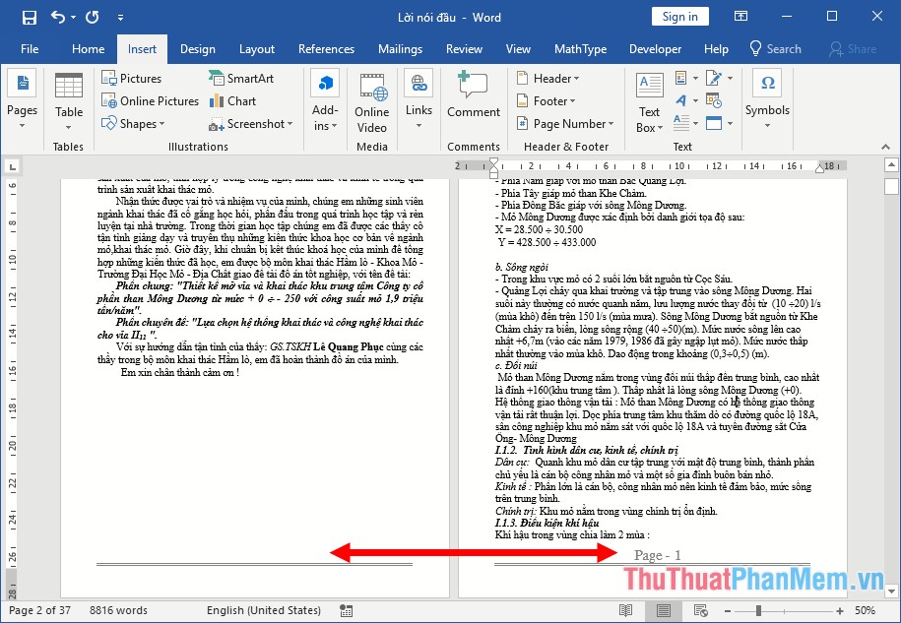Switch to the Design ribbon tab
Viewport: 901px width, 623px height.
click(x=198, y=48)
